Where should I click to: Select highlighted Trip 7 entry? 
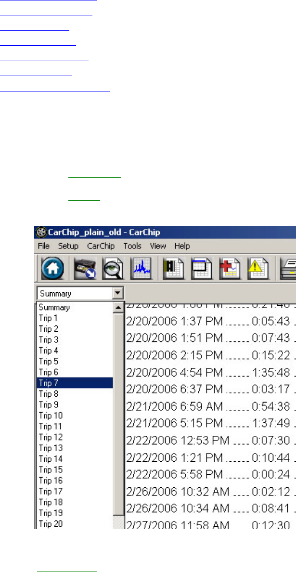75,383
